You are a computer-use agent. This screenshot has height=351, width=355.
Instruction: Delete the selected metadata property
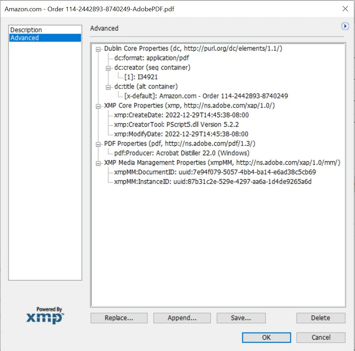(321, 318)
